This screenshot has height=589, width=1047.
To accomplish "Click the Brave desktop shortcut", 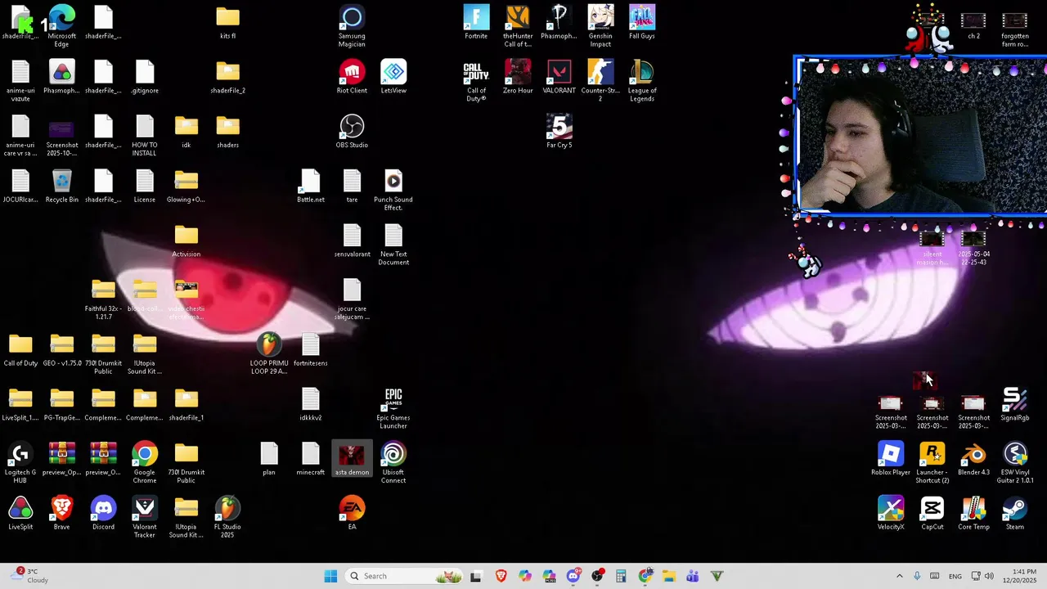I will point(62,513).
